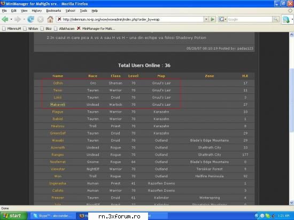Sort table by H.K column header
Screen dimensions: 294x220
[245, 76]
